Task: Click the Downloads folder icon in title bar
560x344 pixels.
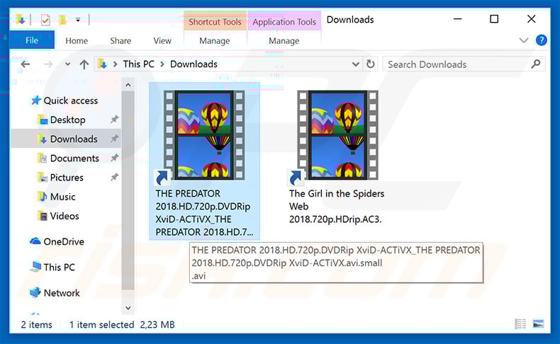Action: tap(21, 20)
